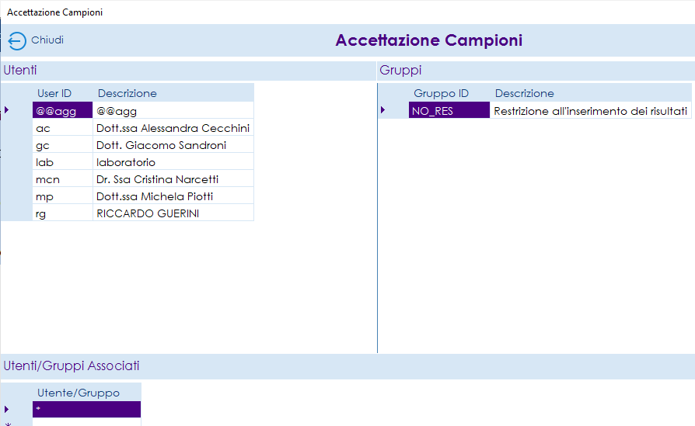Select Dott.ssa Michela Piotti
The height and width of the screenshot is (426, 695).
[x=173, y=196]
